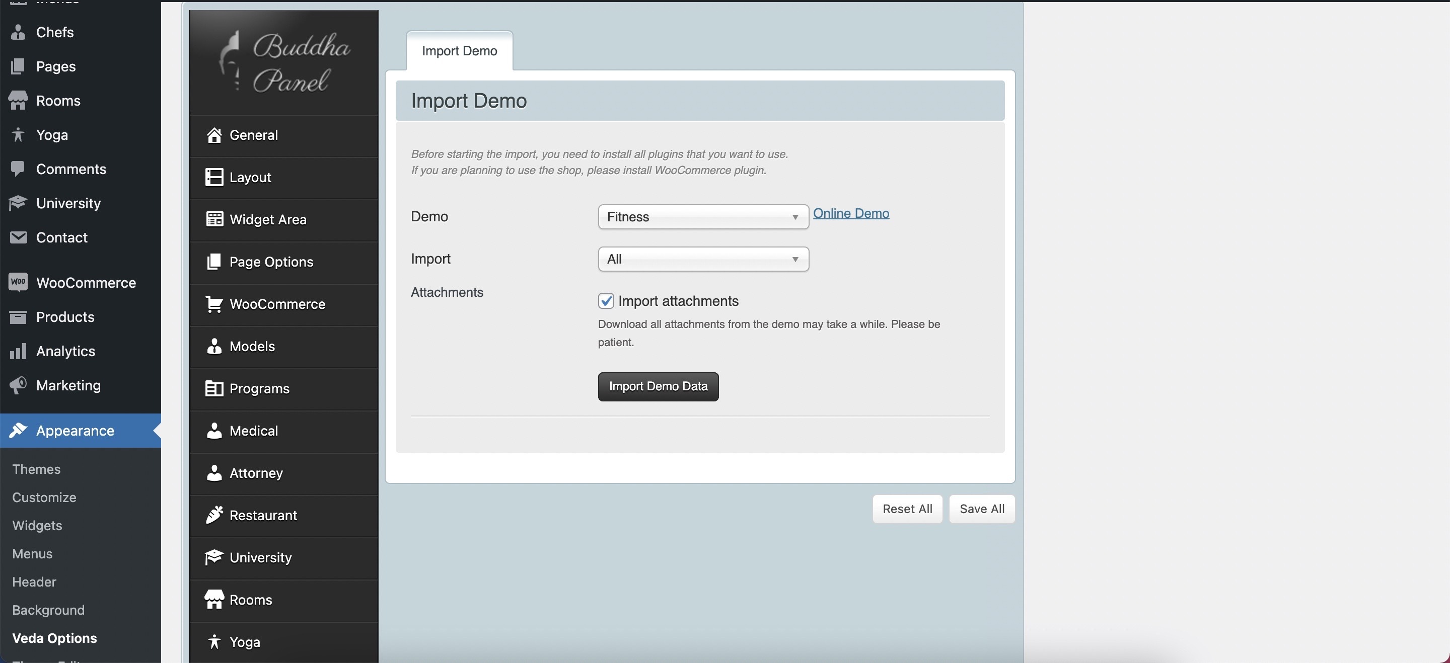Uncheck the Import attachments checkbox
The image size is (1450, 663).
click(x=606, y=301)
